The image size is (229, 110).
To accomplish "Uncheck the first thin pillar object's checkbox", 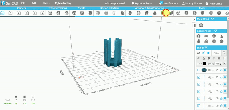I will click(x=198, y=77).
